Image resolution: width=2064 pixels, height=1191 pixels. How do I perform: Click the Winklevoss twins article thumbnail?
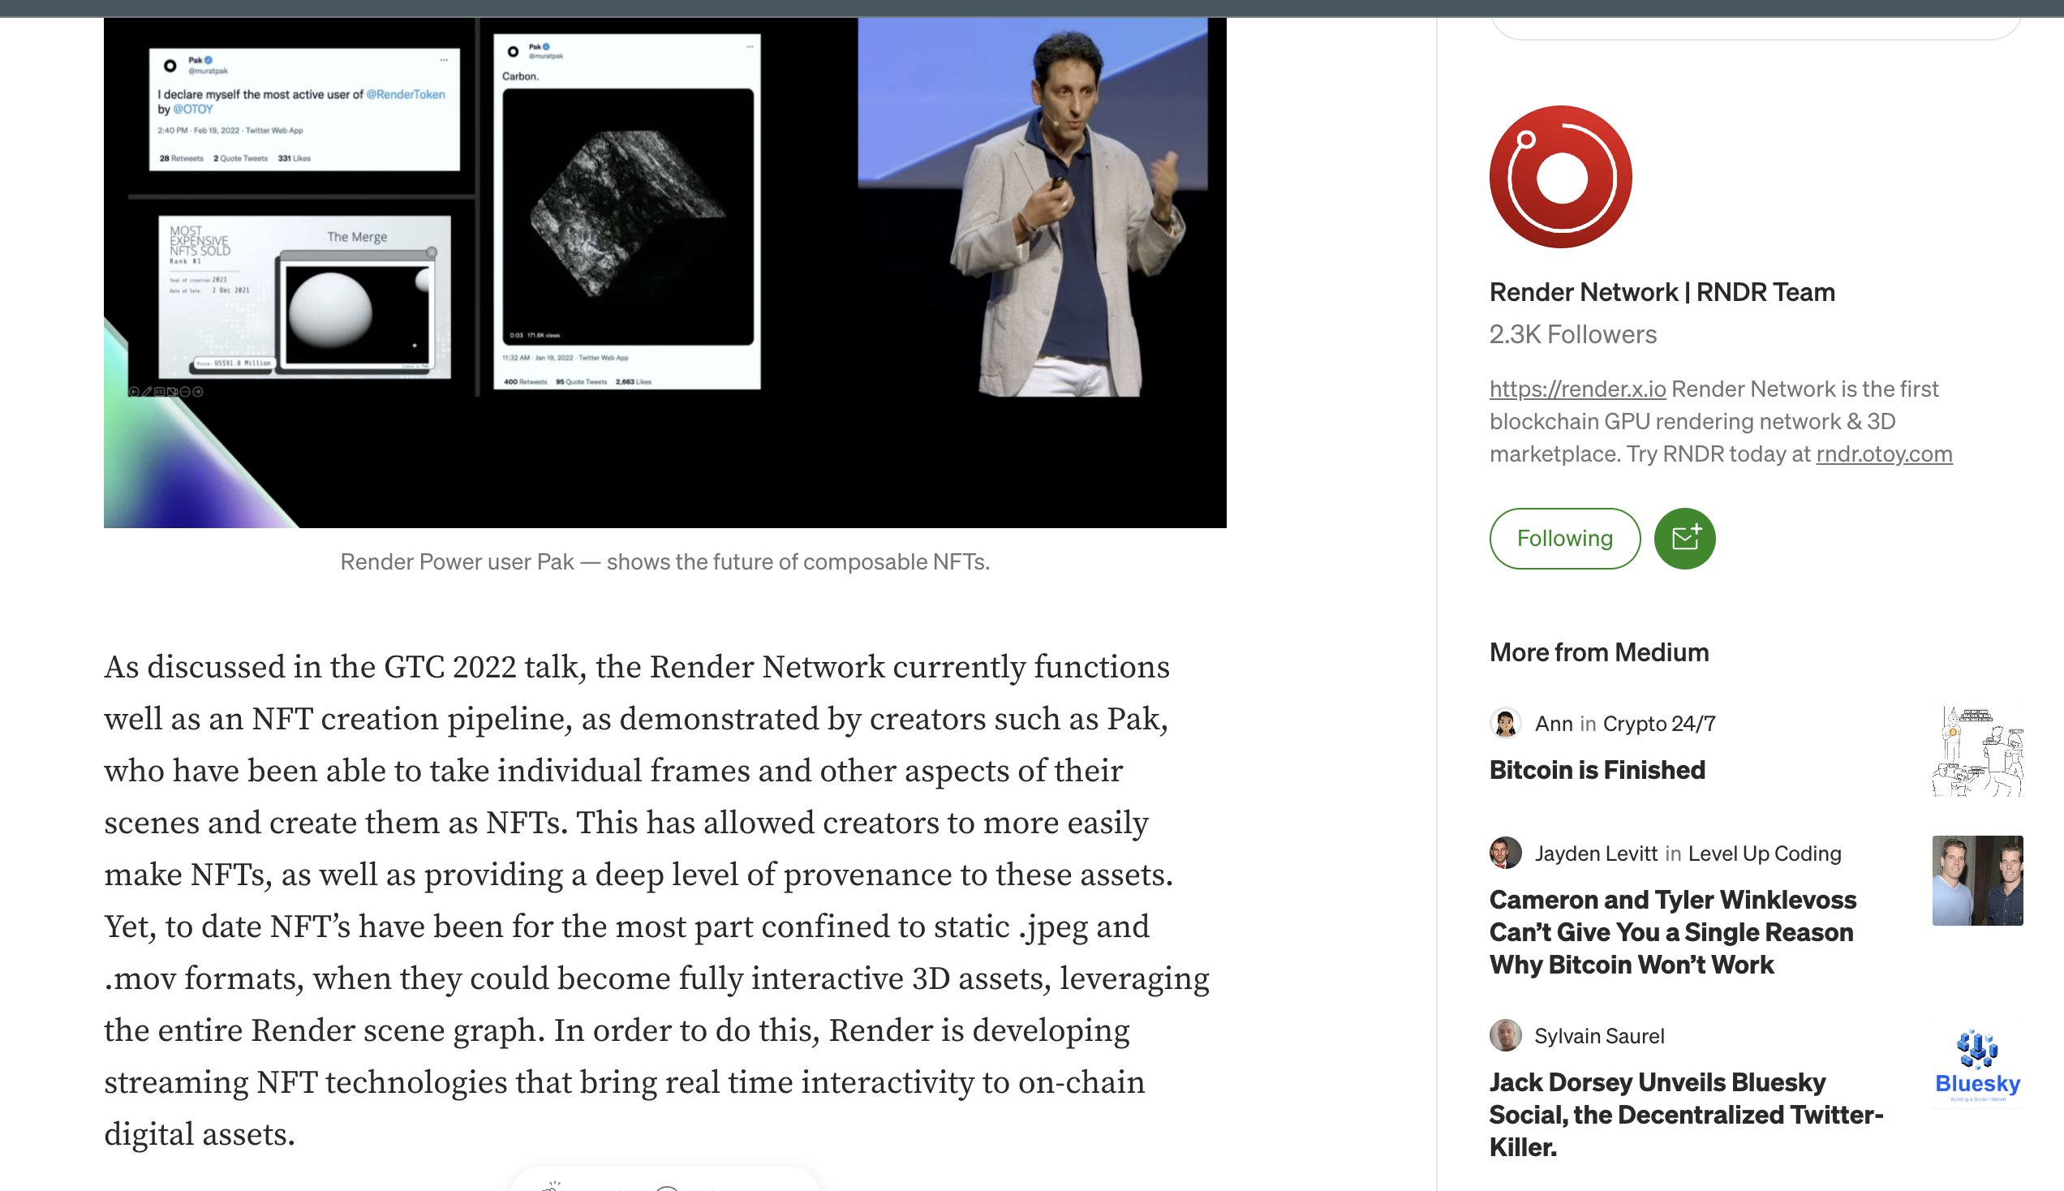click(x=1976, y=880)
